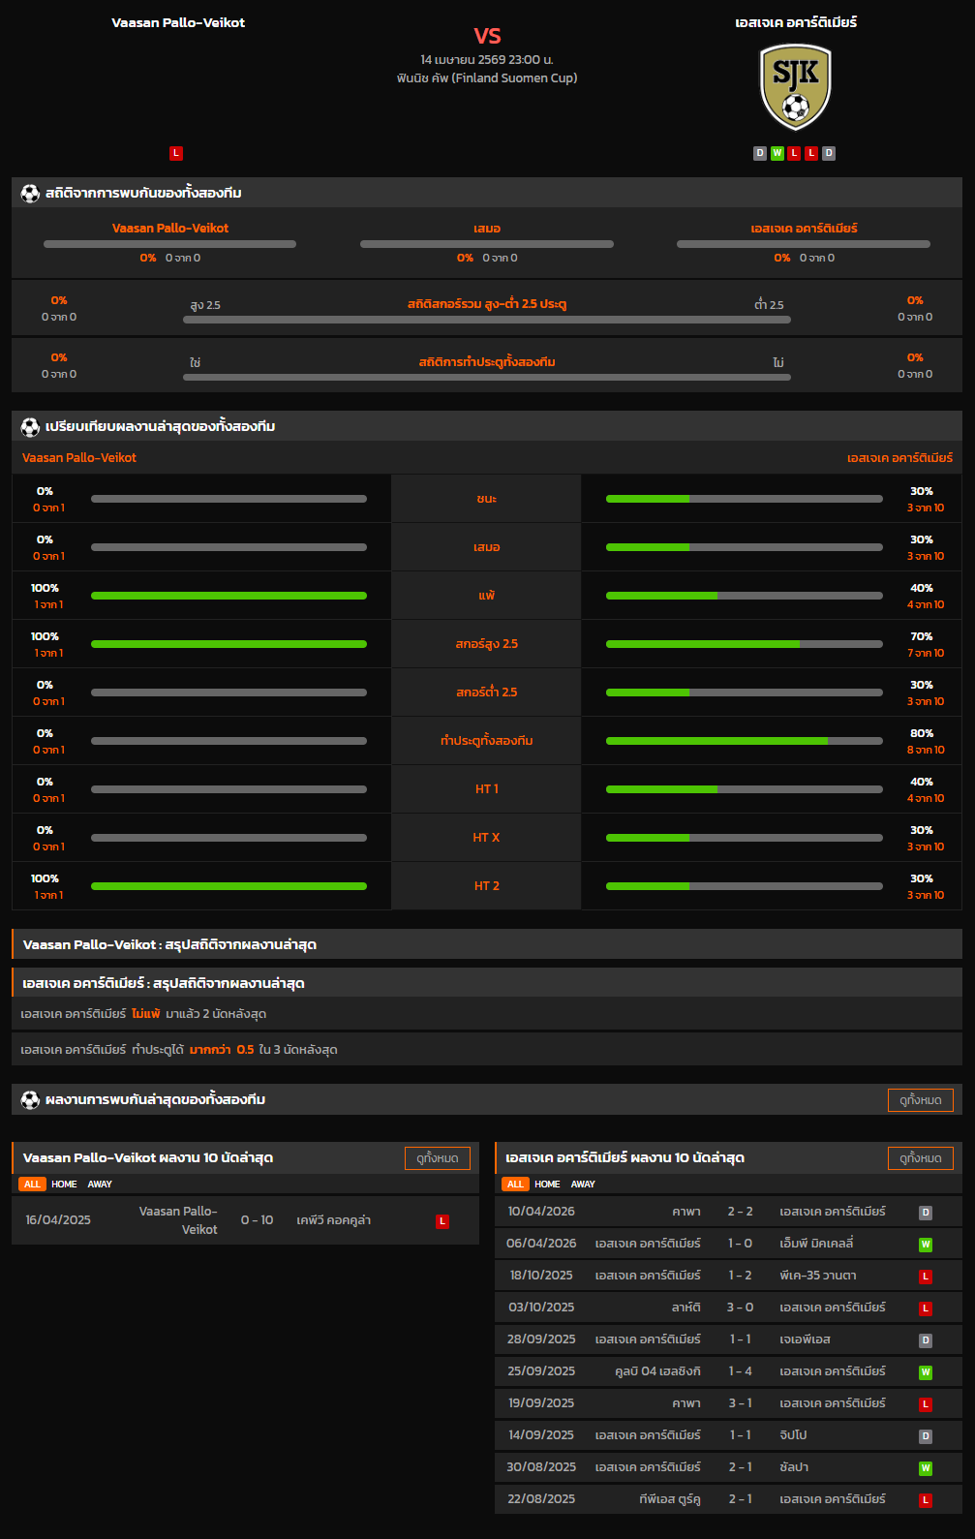The width and height of the screenshot is (975, 1539).
Task: Select AWAY filter in Vaasan Pallo-Veikot results
Action: (100, 1184)
